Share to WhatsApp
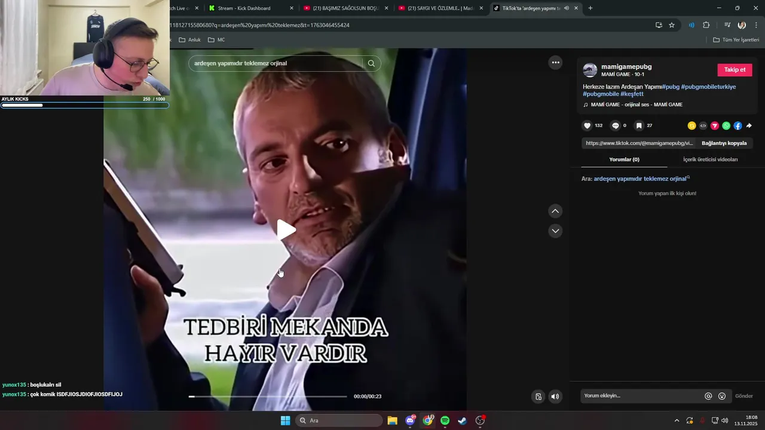 (x=726, y=125)
